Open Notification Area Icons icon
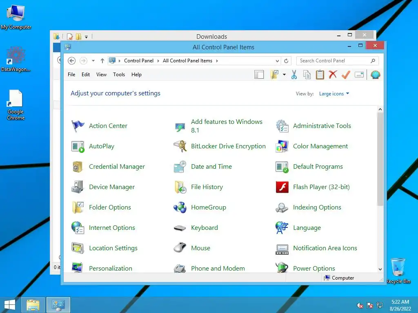 (x=282, y=249)
